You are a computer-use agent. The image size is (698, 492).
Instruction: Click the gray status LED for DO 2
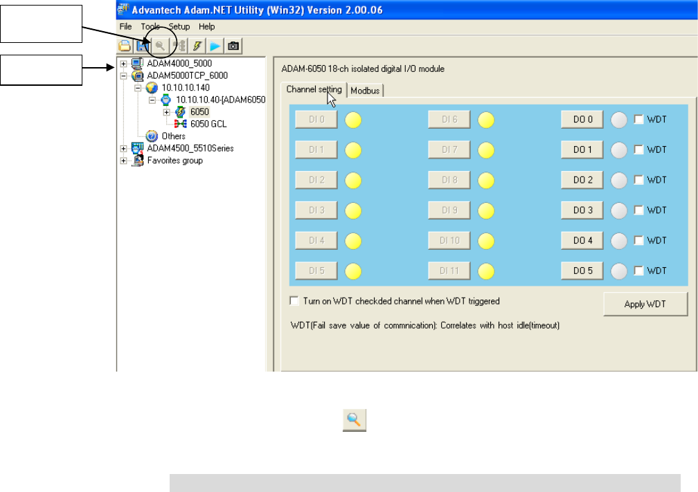[619, 181]
